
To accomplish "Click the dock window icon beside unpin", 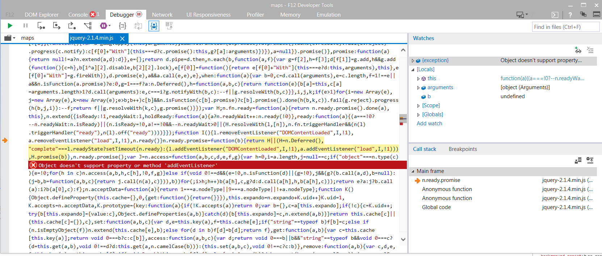I will [x=597, y=14].
